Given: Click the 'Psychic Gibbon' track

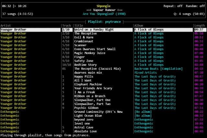Looking at the screenshot, I should pyautogui.click(x=86, y=108).
